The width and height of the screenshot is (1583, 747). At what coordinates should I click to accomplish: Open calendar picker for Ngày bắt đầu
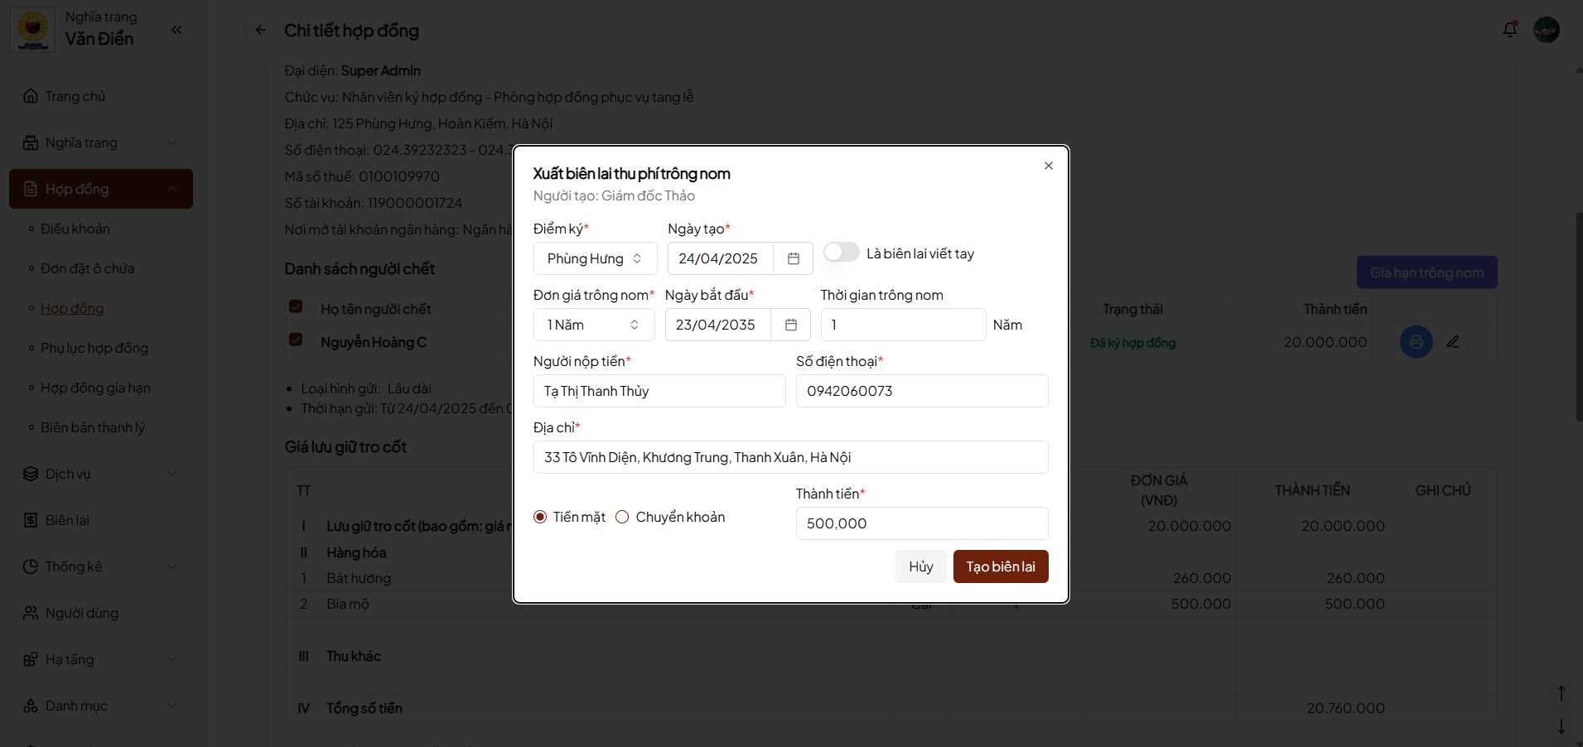click(x=790, y=325)
